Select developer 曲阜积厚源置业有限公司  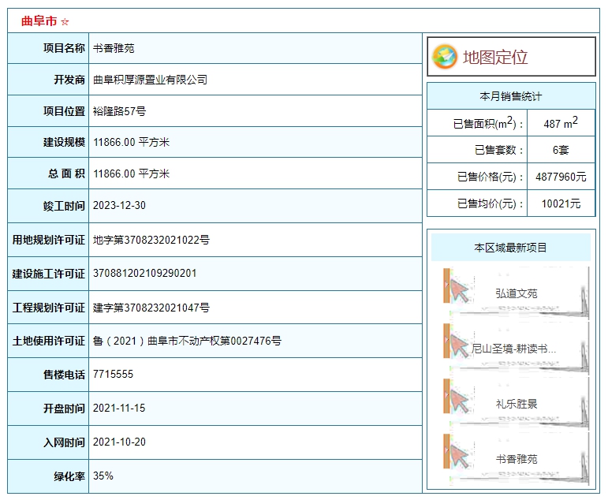coord(150,80)
